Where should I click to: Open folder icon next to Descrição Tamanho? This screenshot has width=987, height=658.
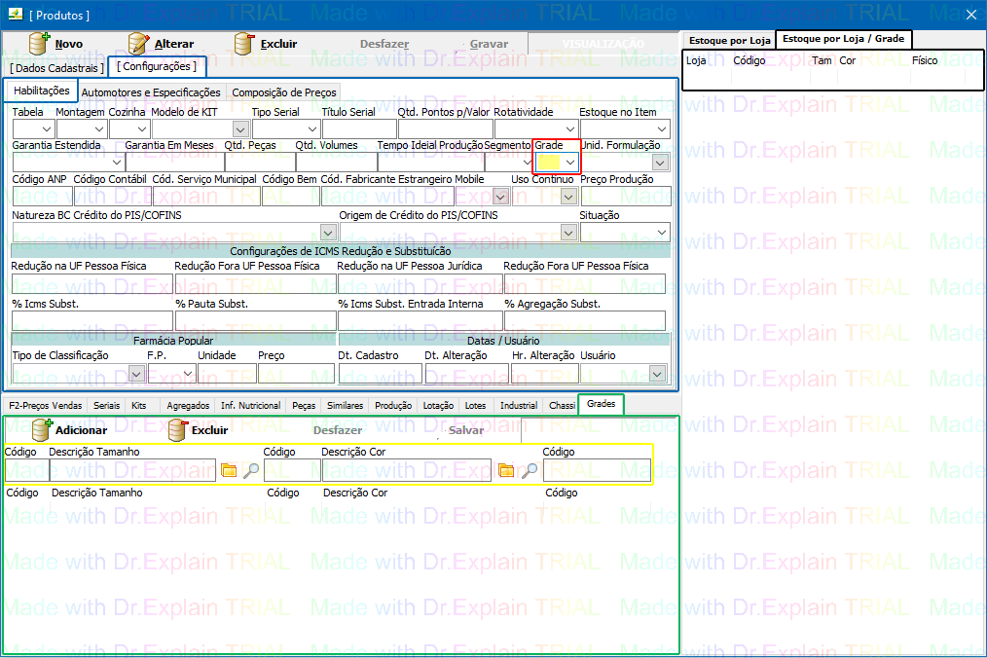point(229,470)
